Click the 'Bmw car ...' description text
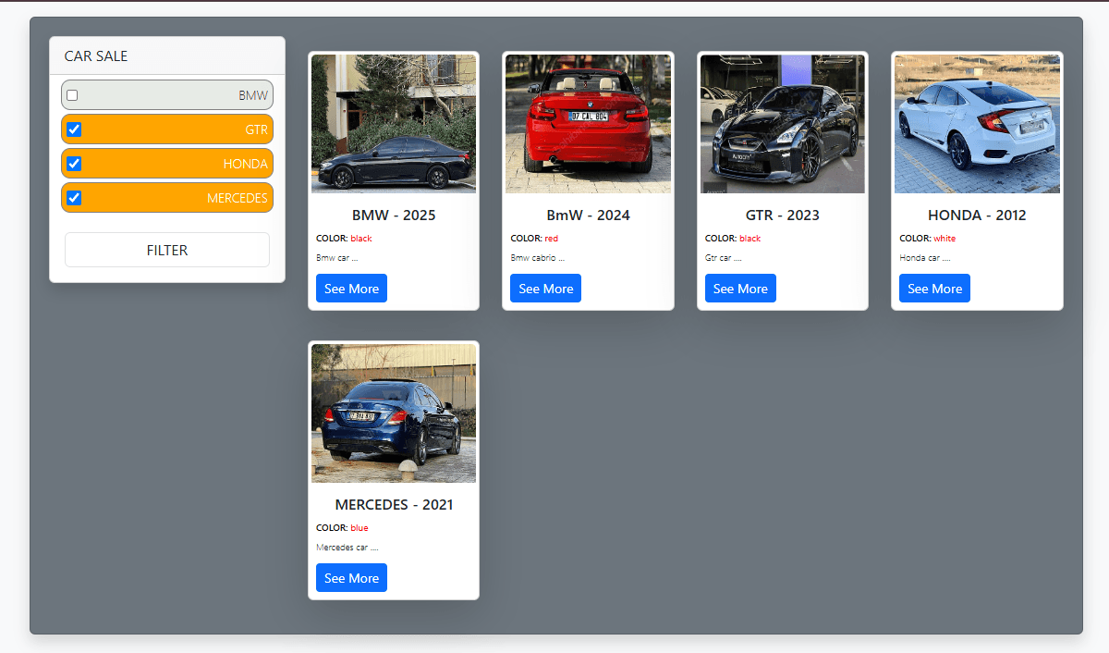Screen dimensions: 1109x653 (x=336, y=258)
